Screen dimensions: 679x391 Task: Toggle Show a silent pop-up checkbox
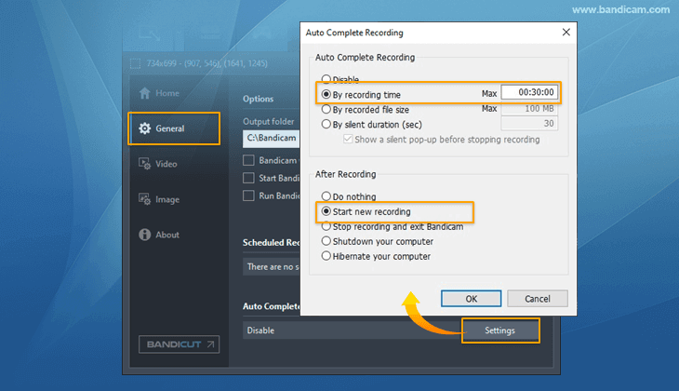348,139
